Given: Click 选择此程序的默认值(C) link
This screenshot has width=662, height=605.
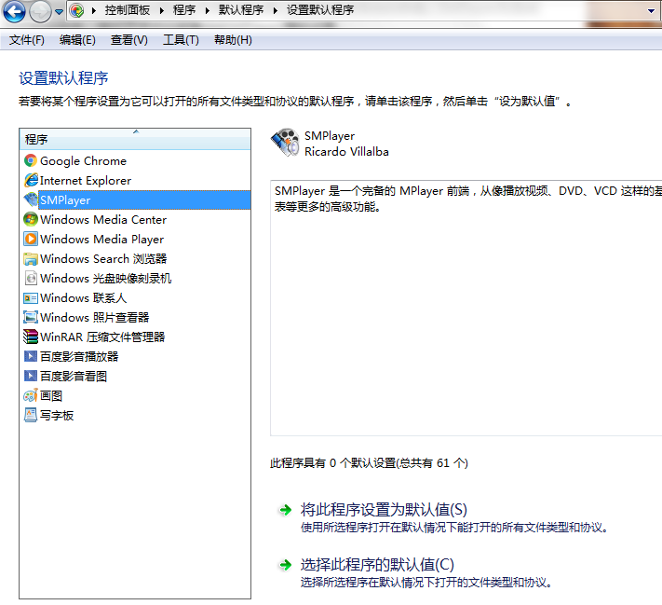Looking at the screenshot, I should [377, 564].
